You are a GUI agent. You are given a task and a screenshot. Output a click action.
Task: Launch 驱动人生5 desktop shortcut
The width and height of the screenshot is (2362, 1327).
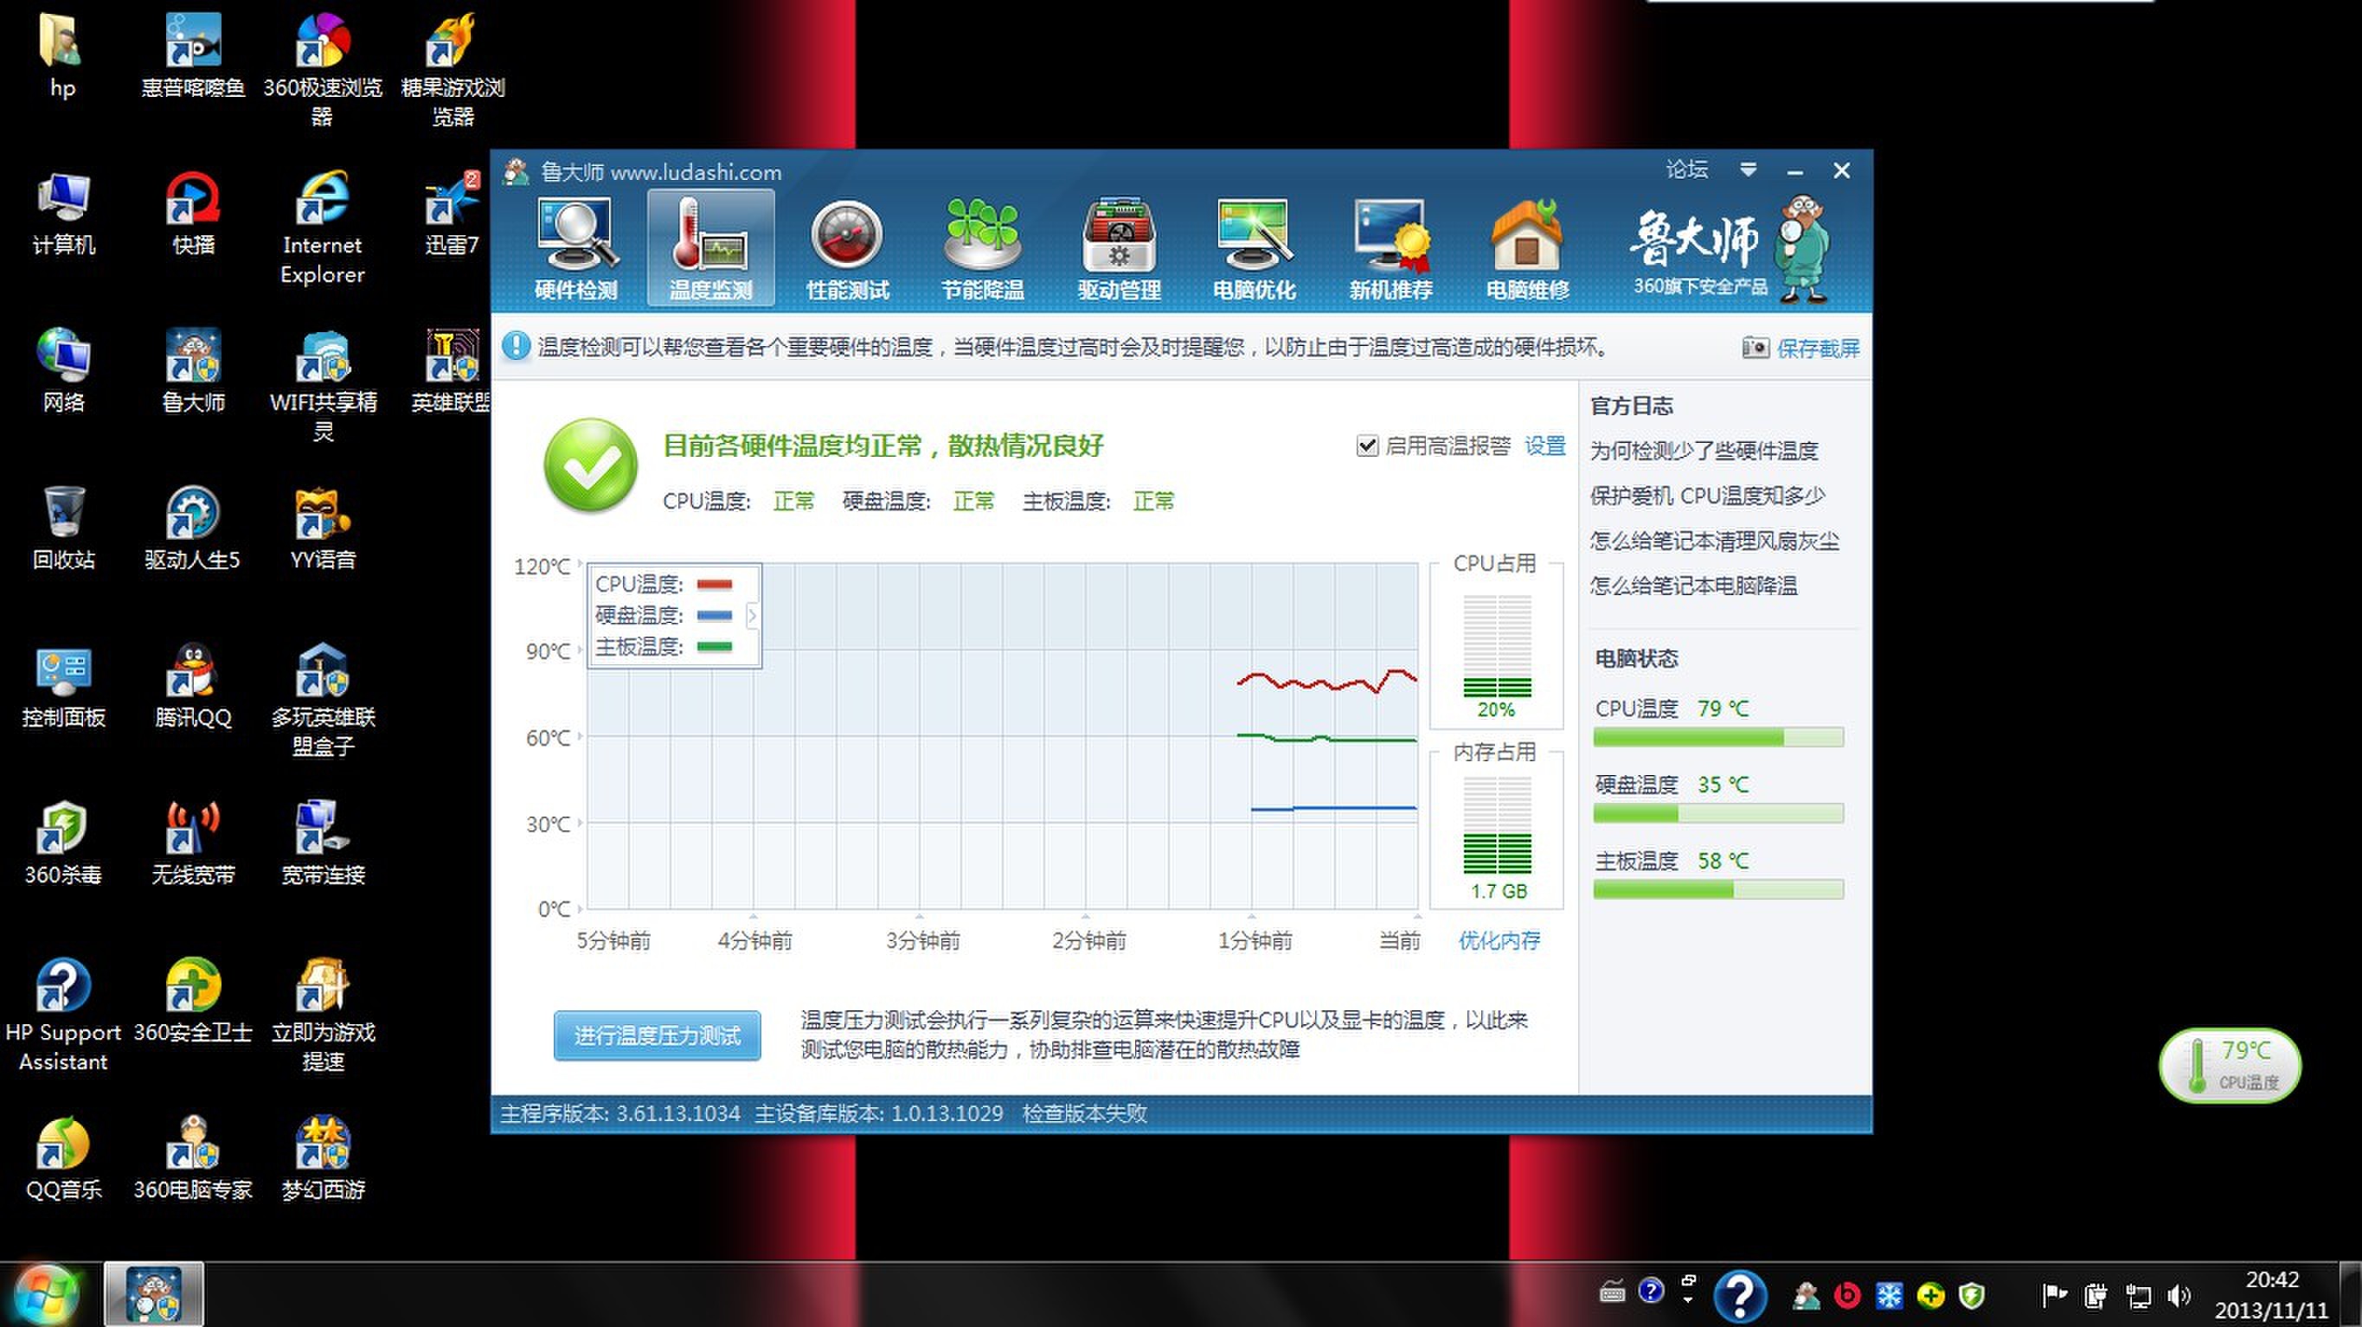point(193,529)
